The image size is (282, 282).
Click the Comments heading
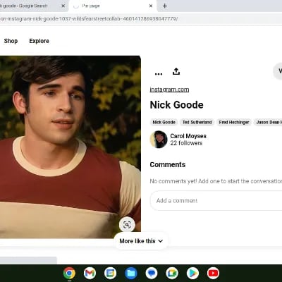click(x=168, y=164)
